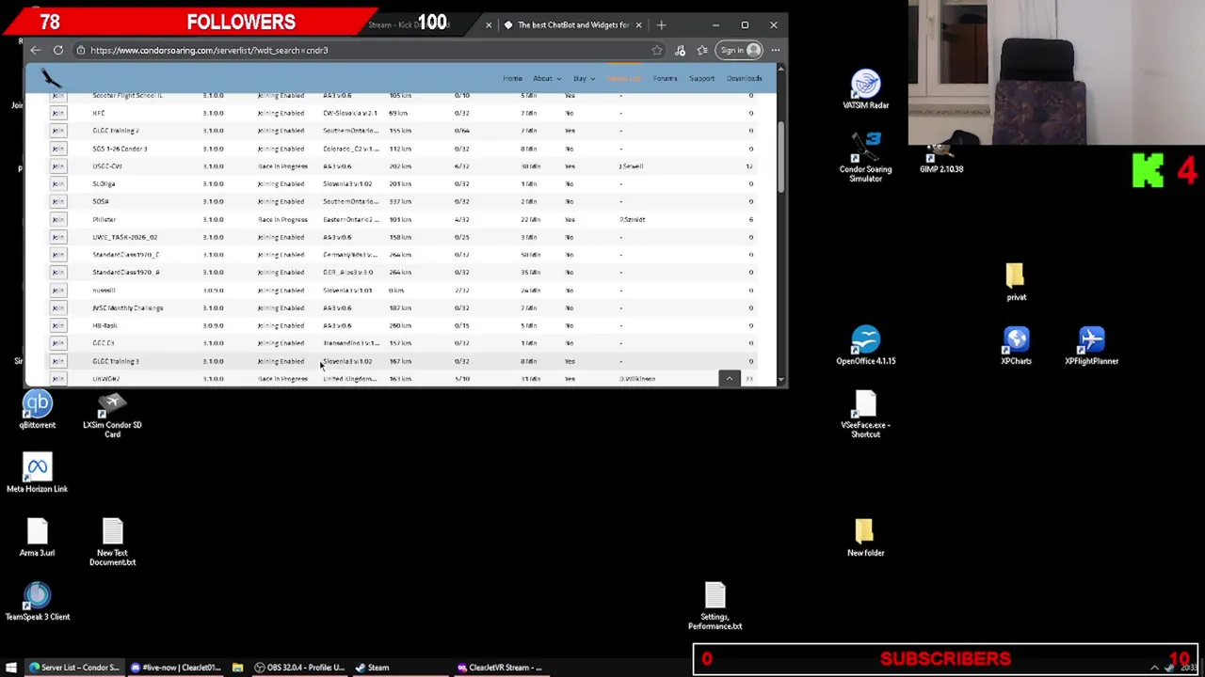Open qBittorrent desktop icon
The height and width of the screenshot is (677, 1205).
38,410
